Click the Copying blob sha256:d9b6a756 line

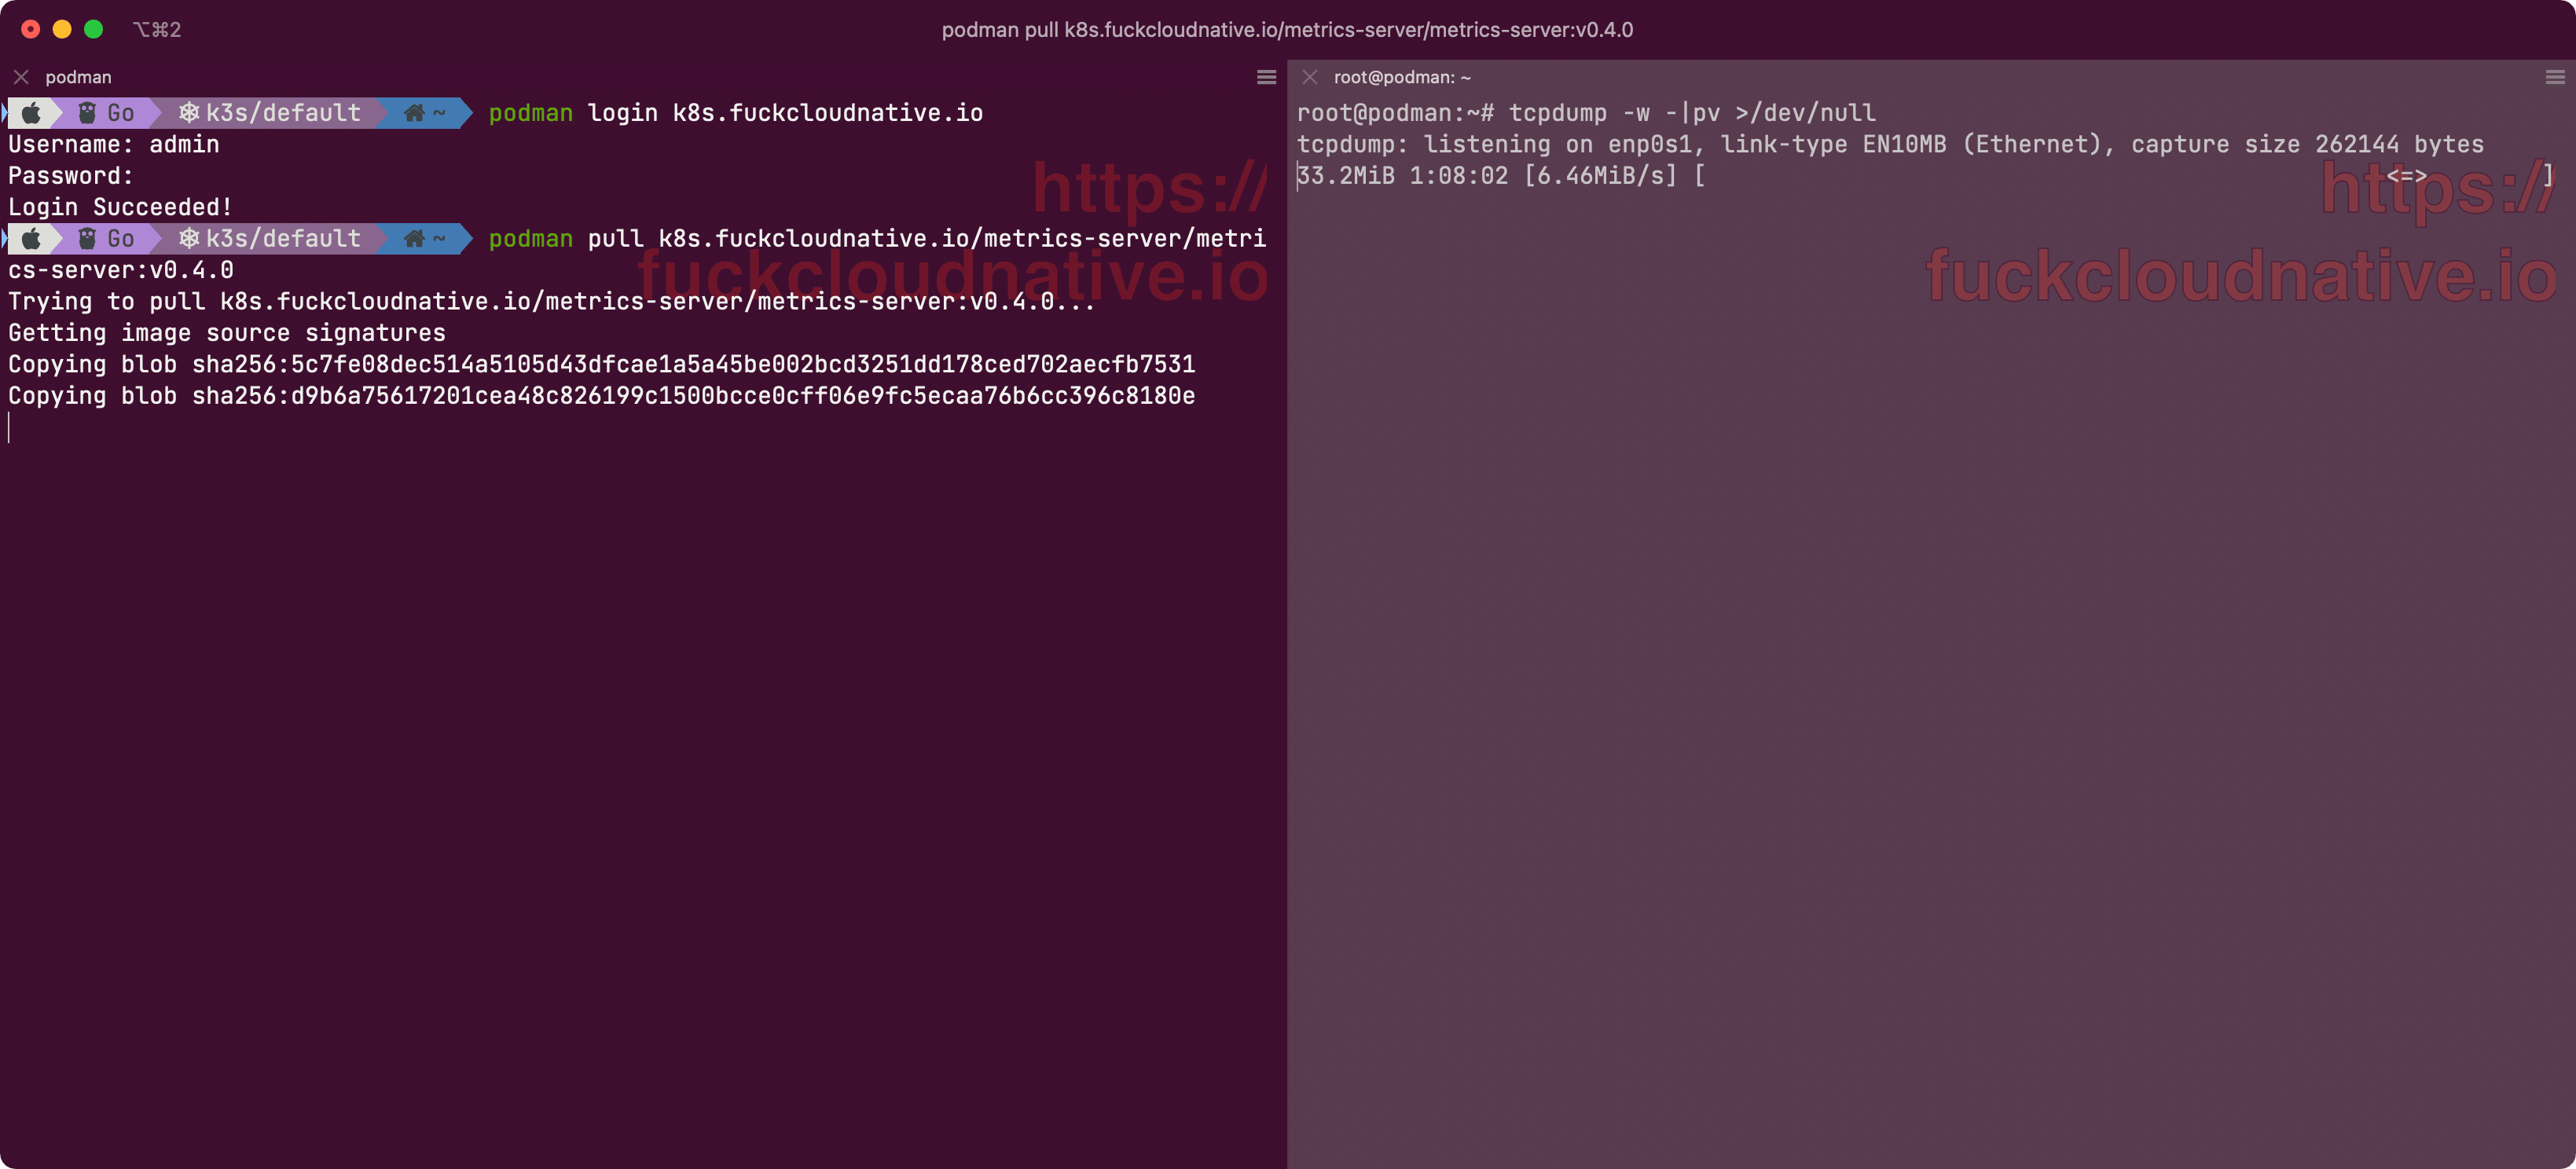pos(602,396)
